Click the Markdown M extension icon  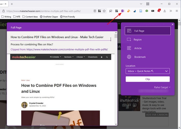153,11
